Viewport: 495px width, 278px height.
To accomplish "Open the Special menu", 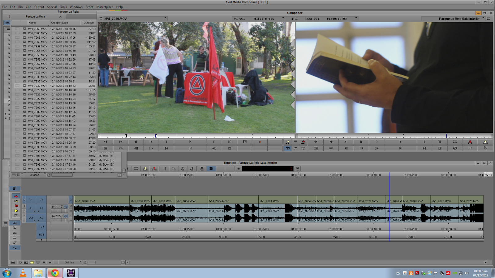I will (52, 7).
